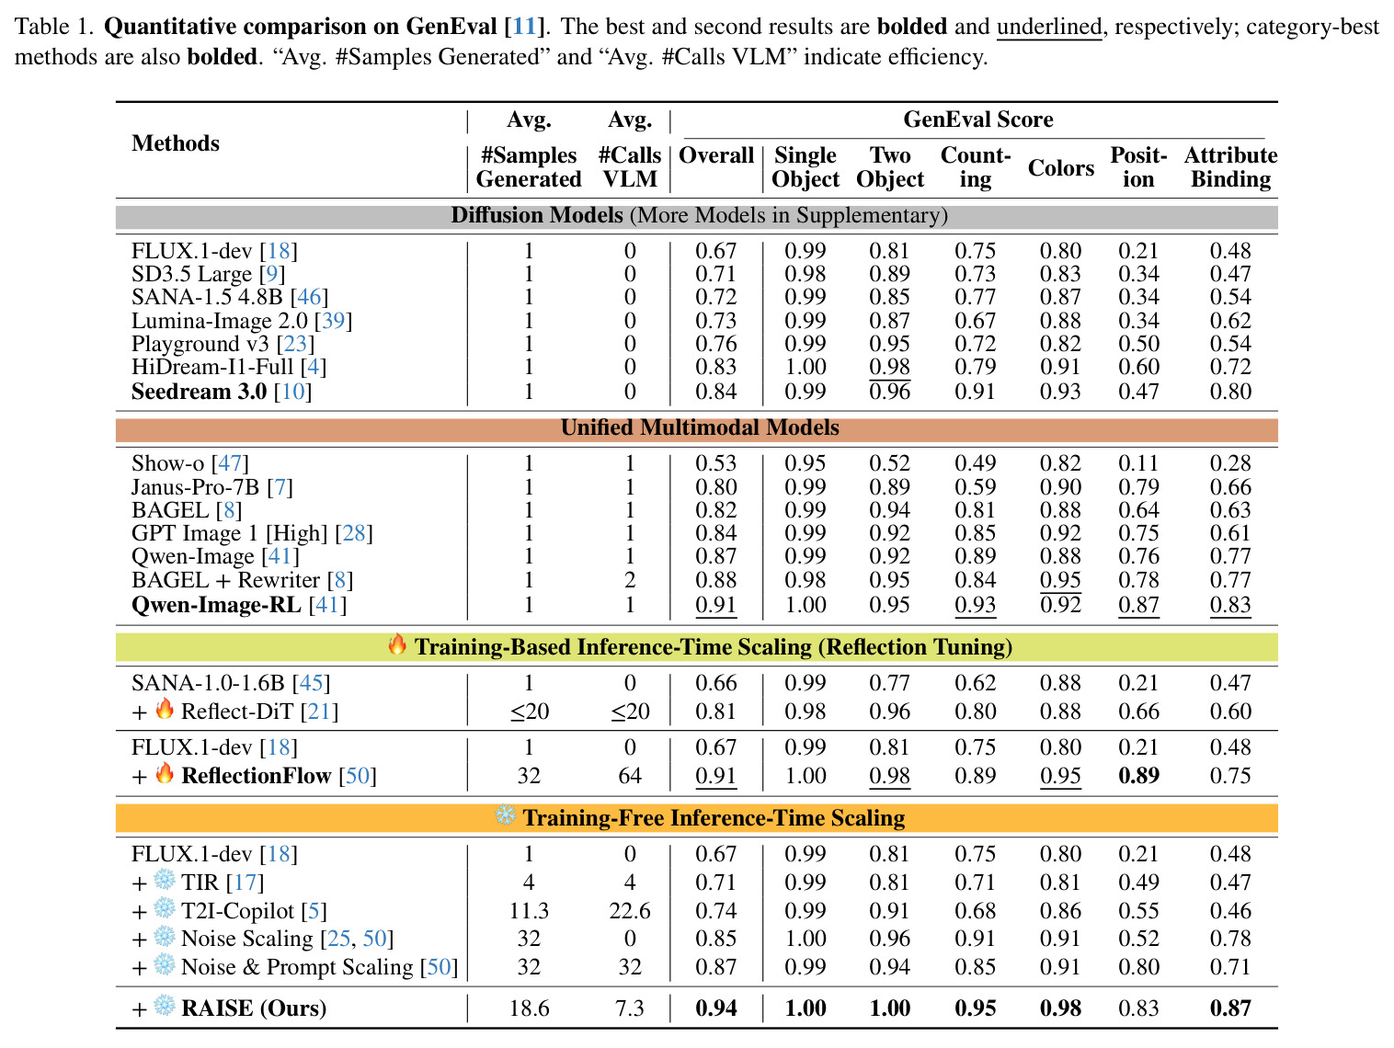
Task: Click the Attribute Binding column header
Action: 1230,167
